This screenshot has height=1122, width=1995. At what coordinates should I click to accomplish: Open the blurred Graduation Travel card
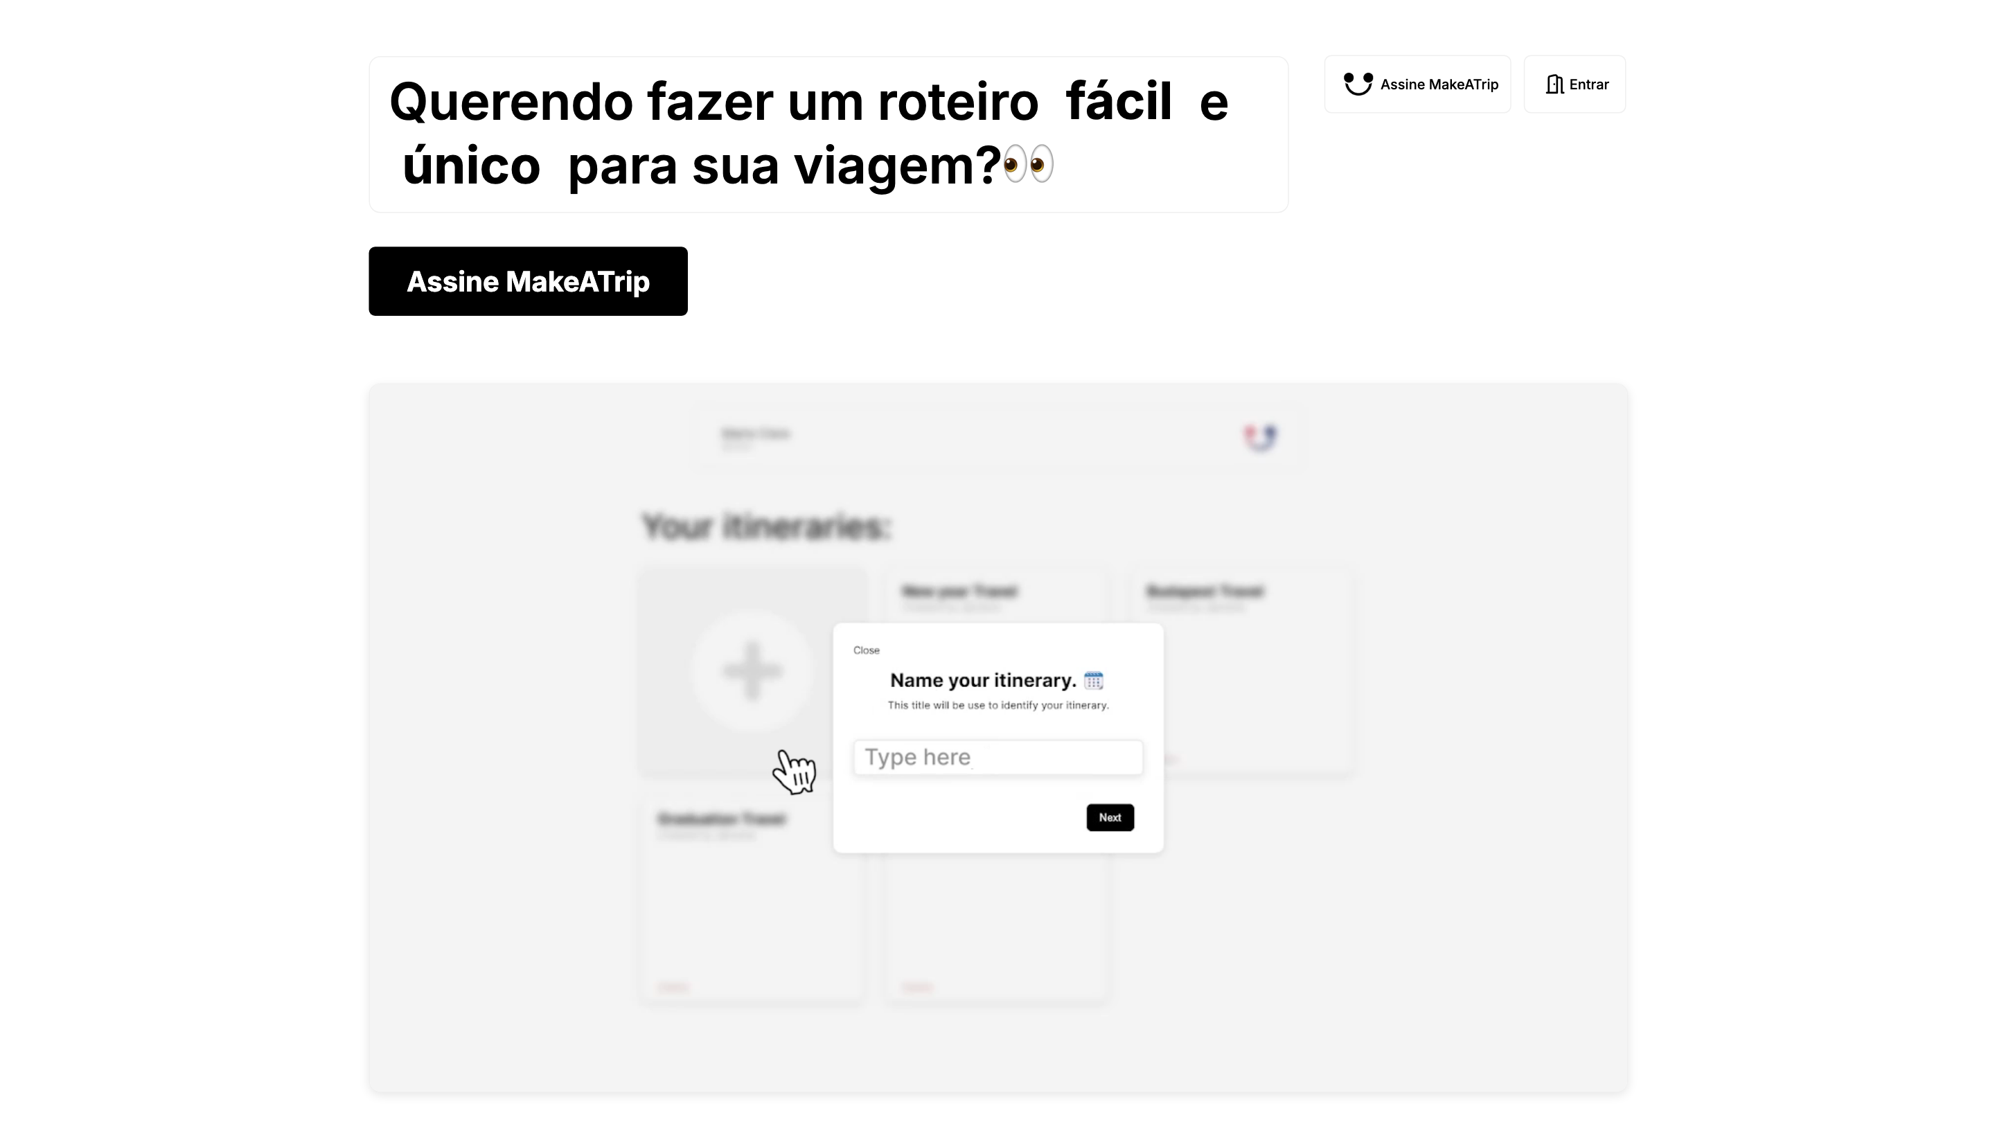[x=752, y=902]
